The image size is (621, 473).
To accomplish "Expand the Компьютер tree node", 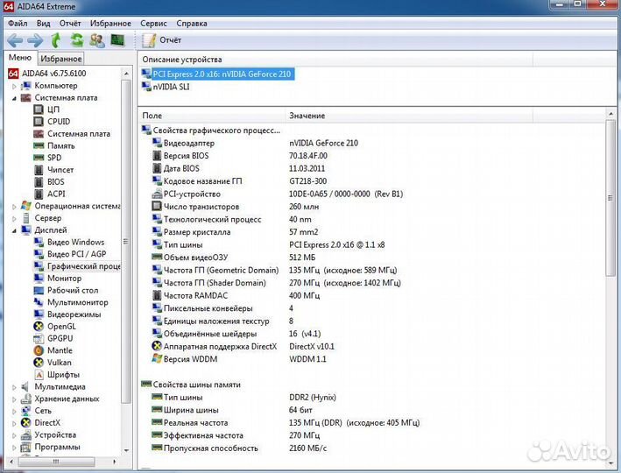I will tap(14, 86).
